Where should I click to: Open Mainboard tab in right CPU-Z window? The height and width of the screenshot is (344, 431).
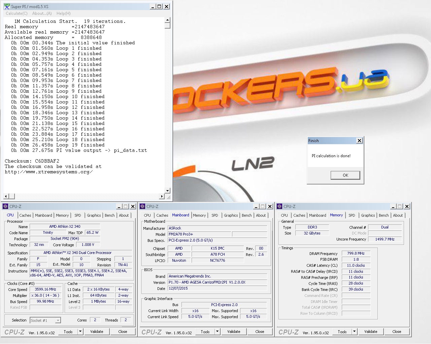pyautogui.click(x=318, y=215)
